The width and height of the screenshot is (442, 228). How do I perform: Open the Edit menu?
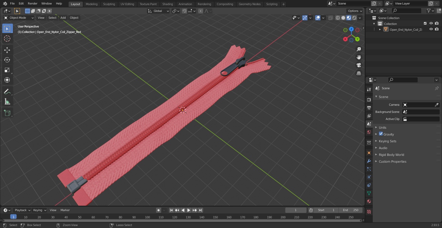[x=21, y=4]
